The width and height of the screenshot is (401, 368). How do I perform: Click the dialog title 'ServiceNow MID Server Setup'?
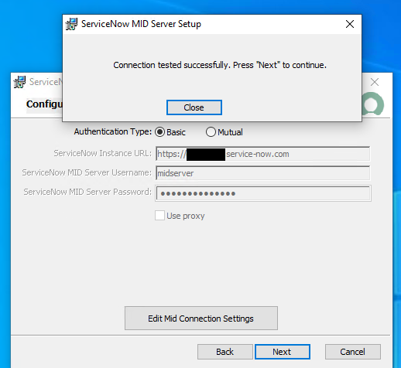[141, 24]
